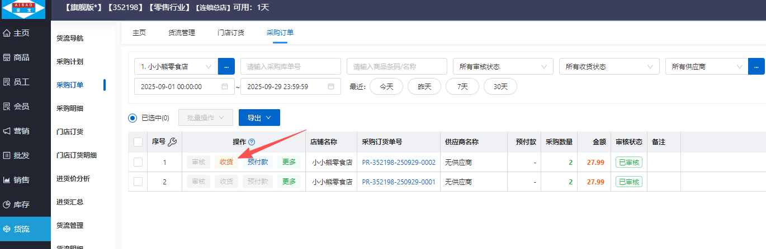Tick the select-all checkbox in table header
Screen dimensions: 766x249
pos(138,142)
